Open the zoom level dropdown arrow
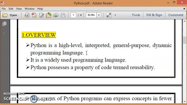187x105 pixels. pos(99,15)
